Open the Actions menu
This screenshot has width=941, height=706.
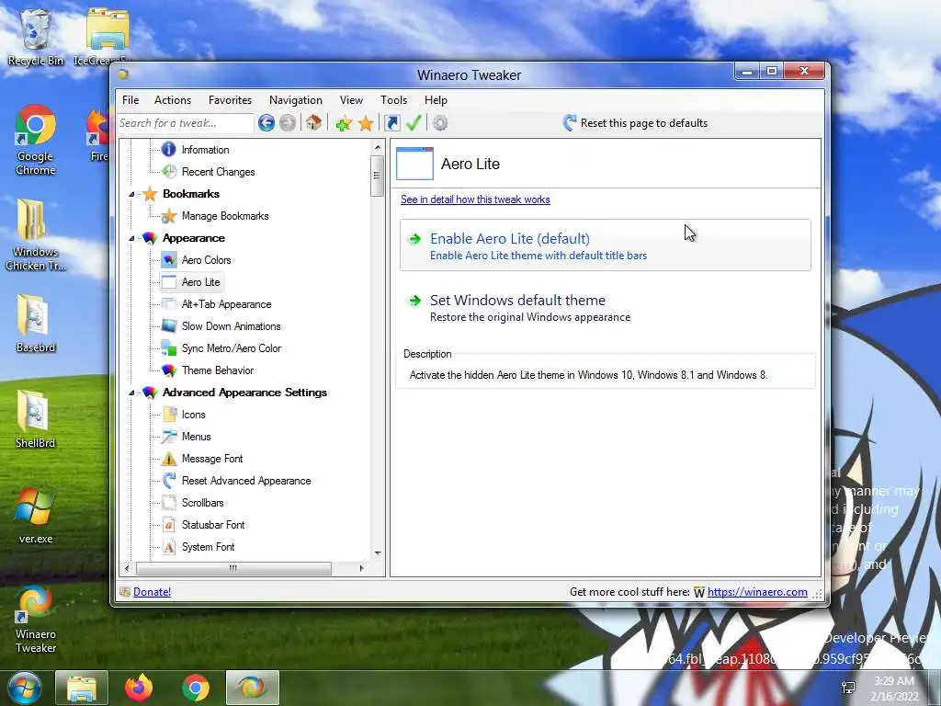pyautogui.click(x=173, y=100)
